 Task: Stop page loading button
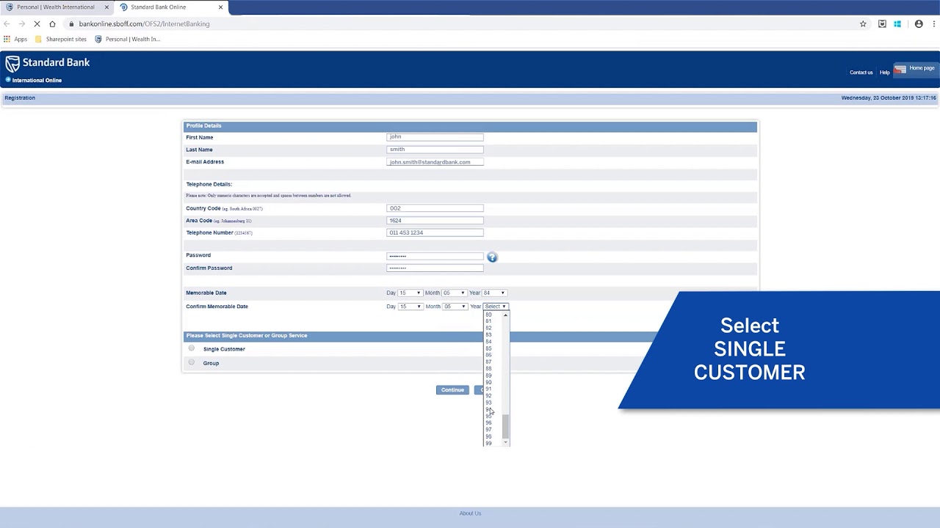(37, 23)
